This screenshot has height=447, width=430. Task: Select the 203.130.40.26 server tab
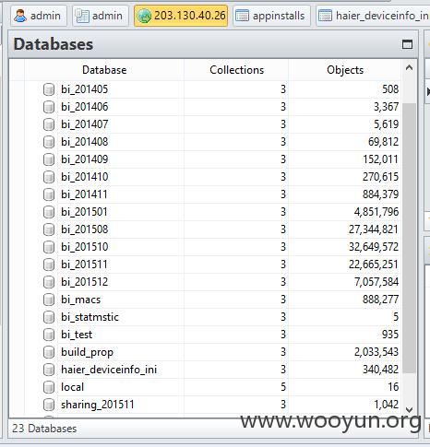(x=181, y=16)
